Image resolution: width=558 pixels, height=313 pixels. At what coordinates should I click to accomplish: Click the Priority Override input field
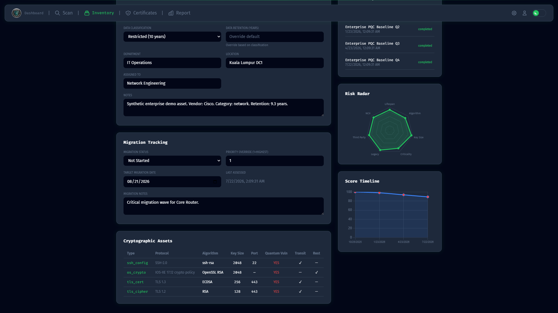[275, 161]
